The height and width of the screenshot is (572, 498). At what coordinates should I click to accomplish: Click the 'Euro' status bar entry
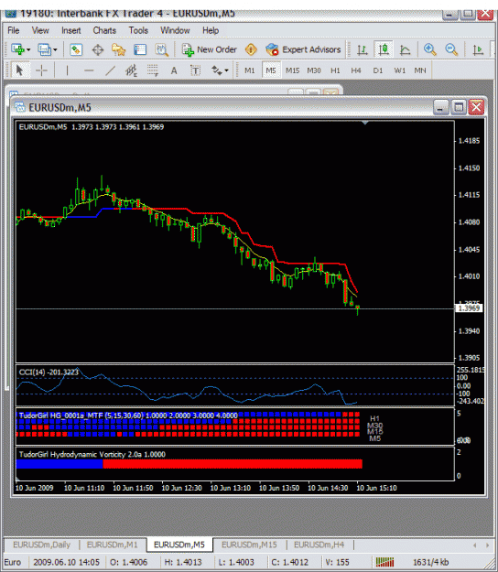pyautogui.click(x=13, y=562)
